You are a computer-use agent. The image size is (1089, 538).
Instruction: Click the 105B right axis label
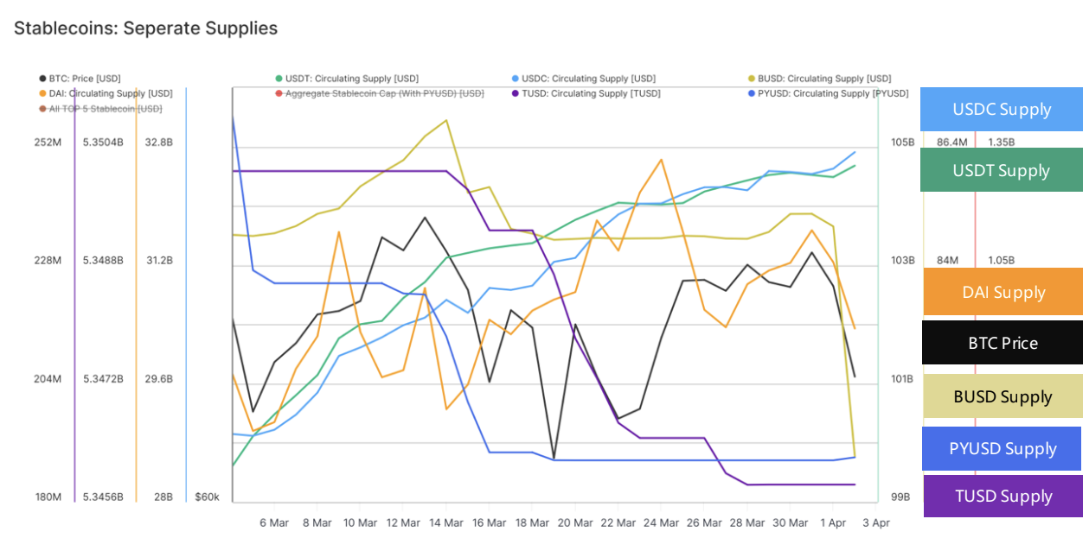[x=901, y=142]
